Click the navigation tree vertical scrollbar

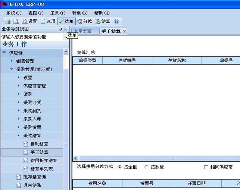(66, 129)
